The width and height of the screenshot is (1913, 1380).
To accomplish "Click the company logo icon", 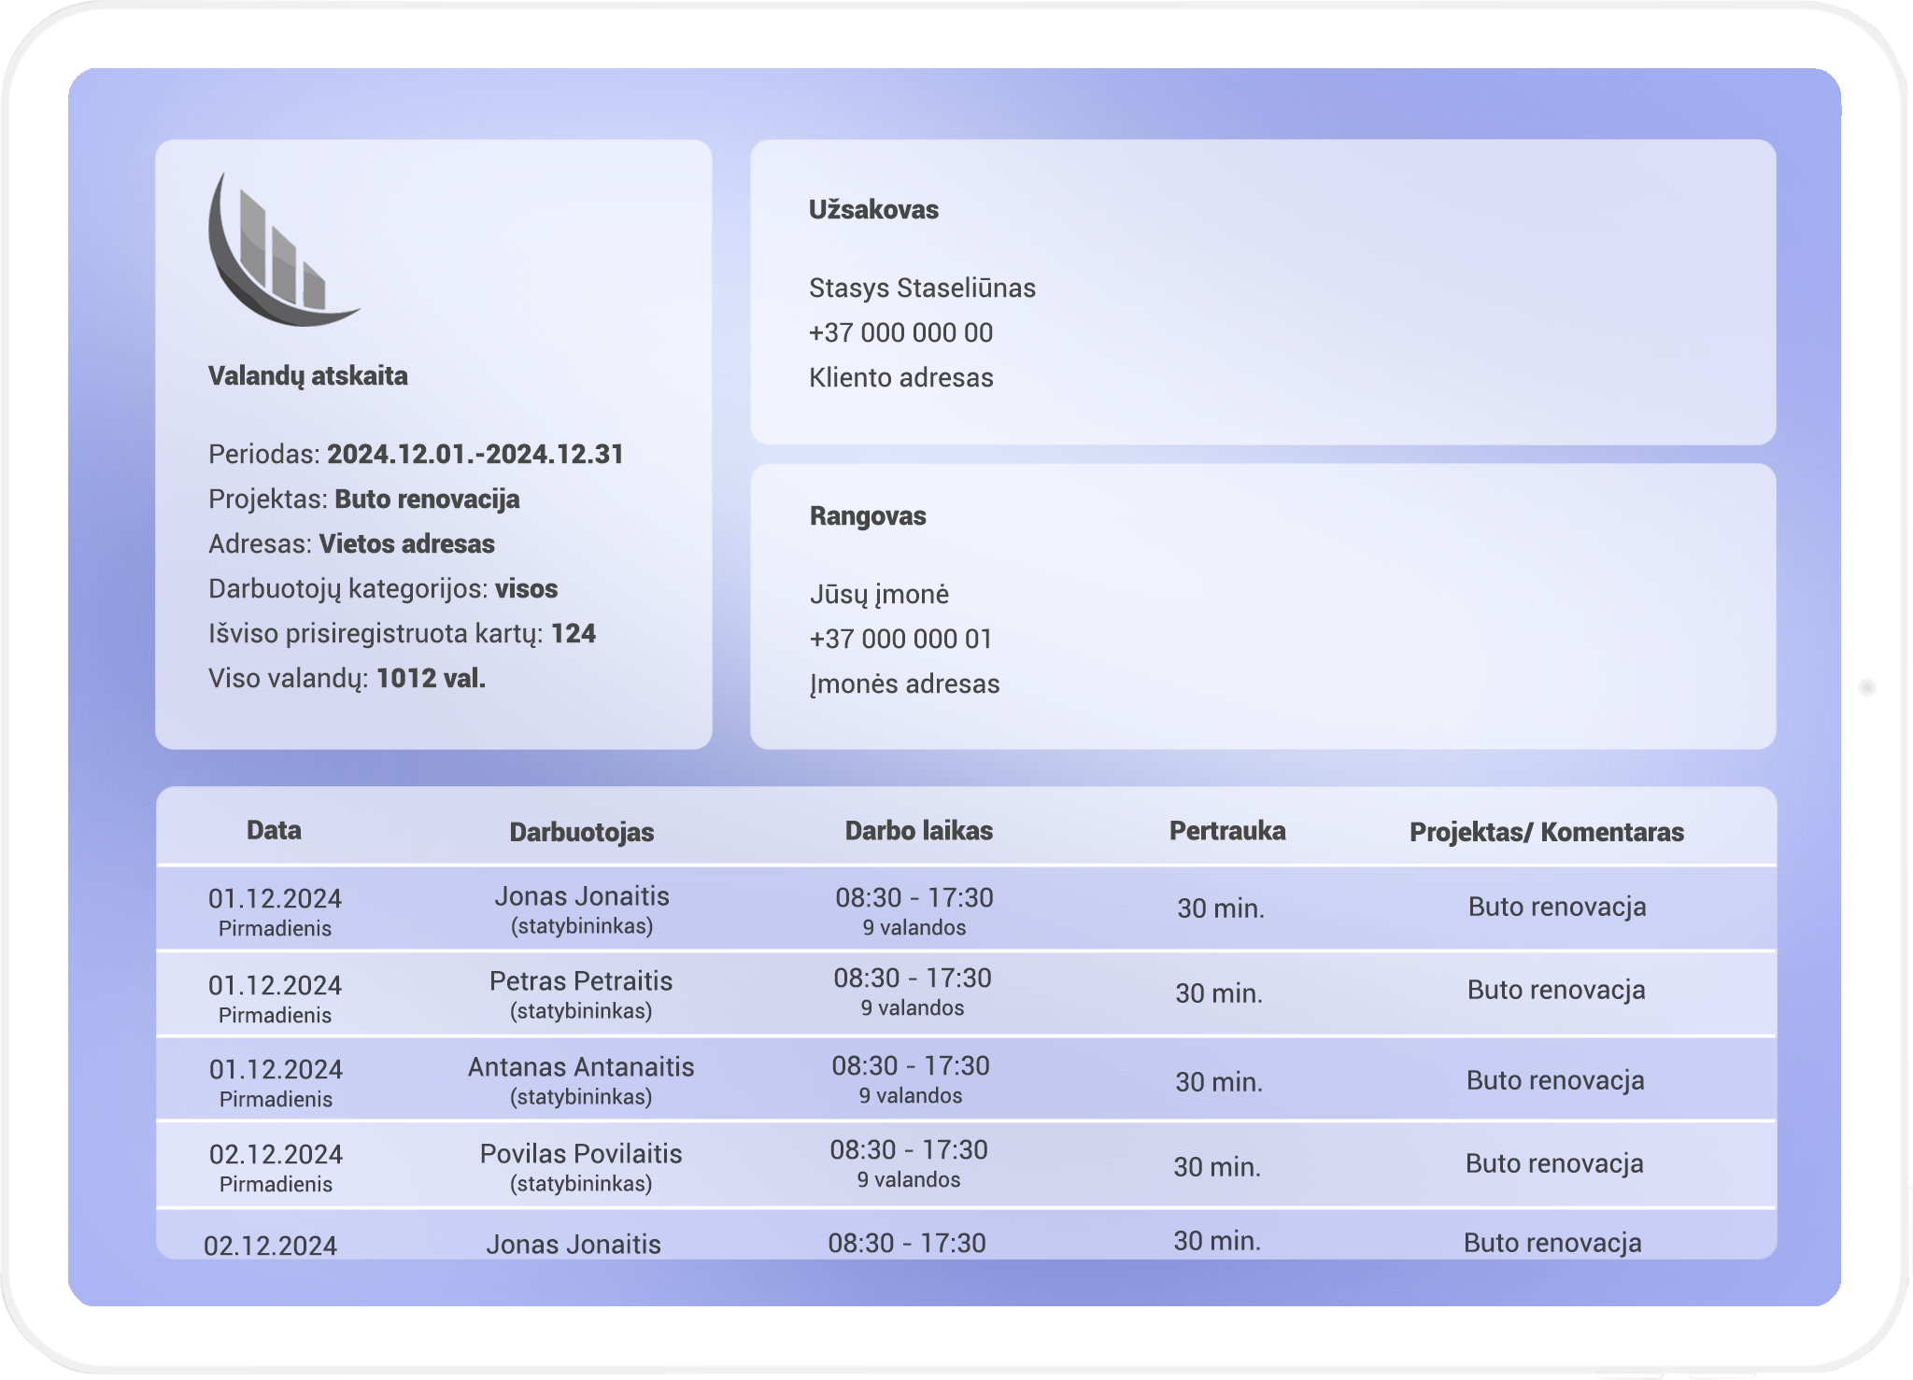I will pos(283,250).
